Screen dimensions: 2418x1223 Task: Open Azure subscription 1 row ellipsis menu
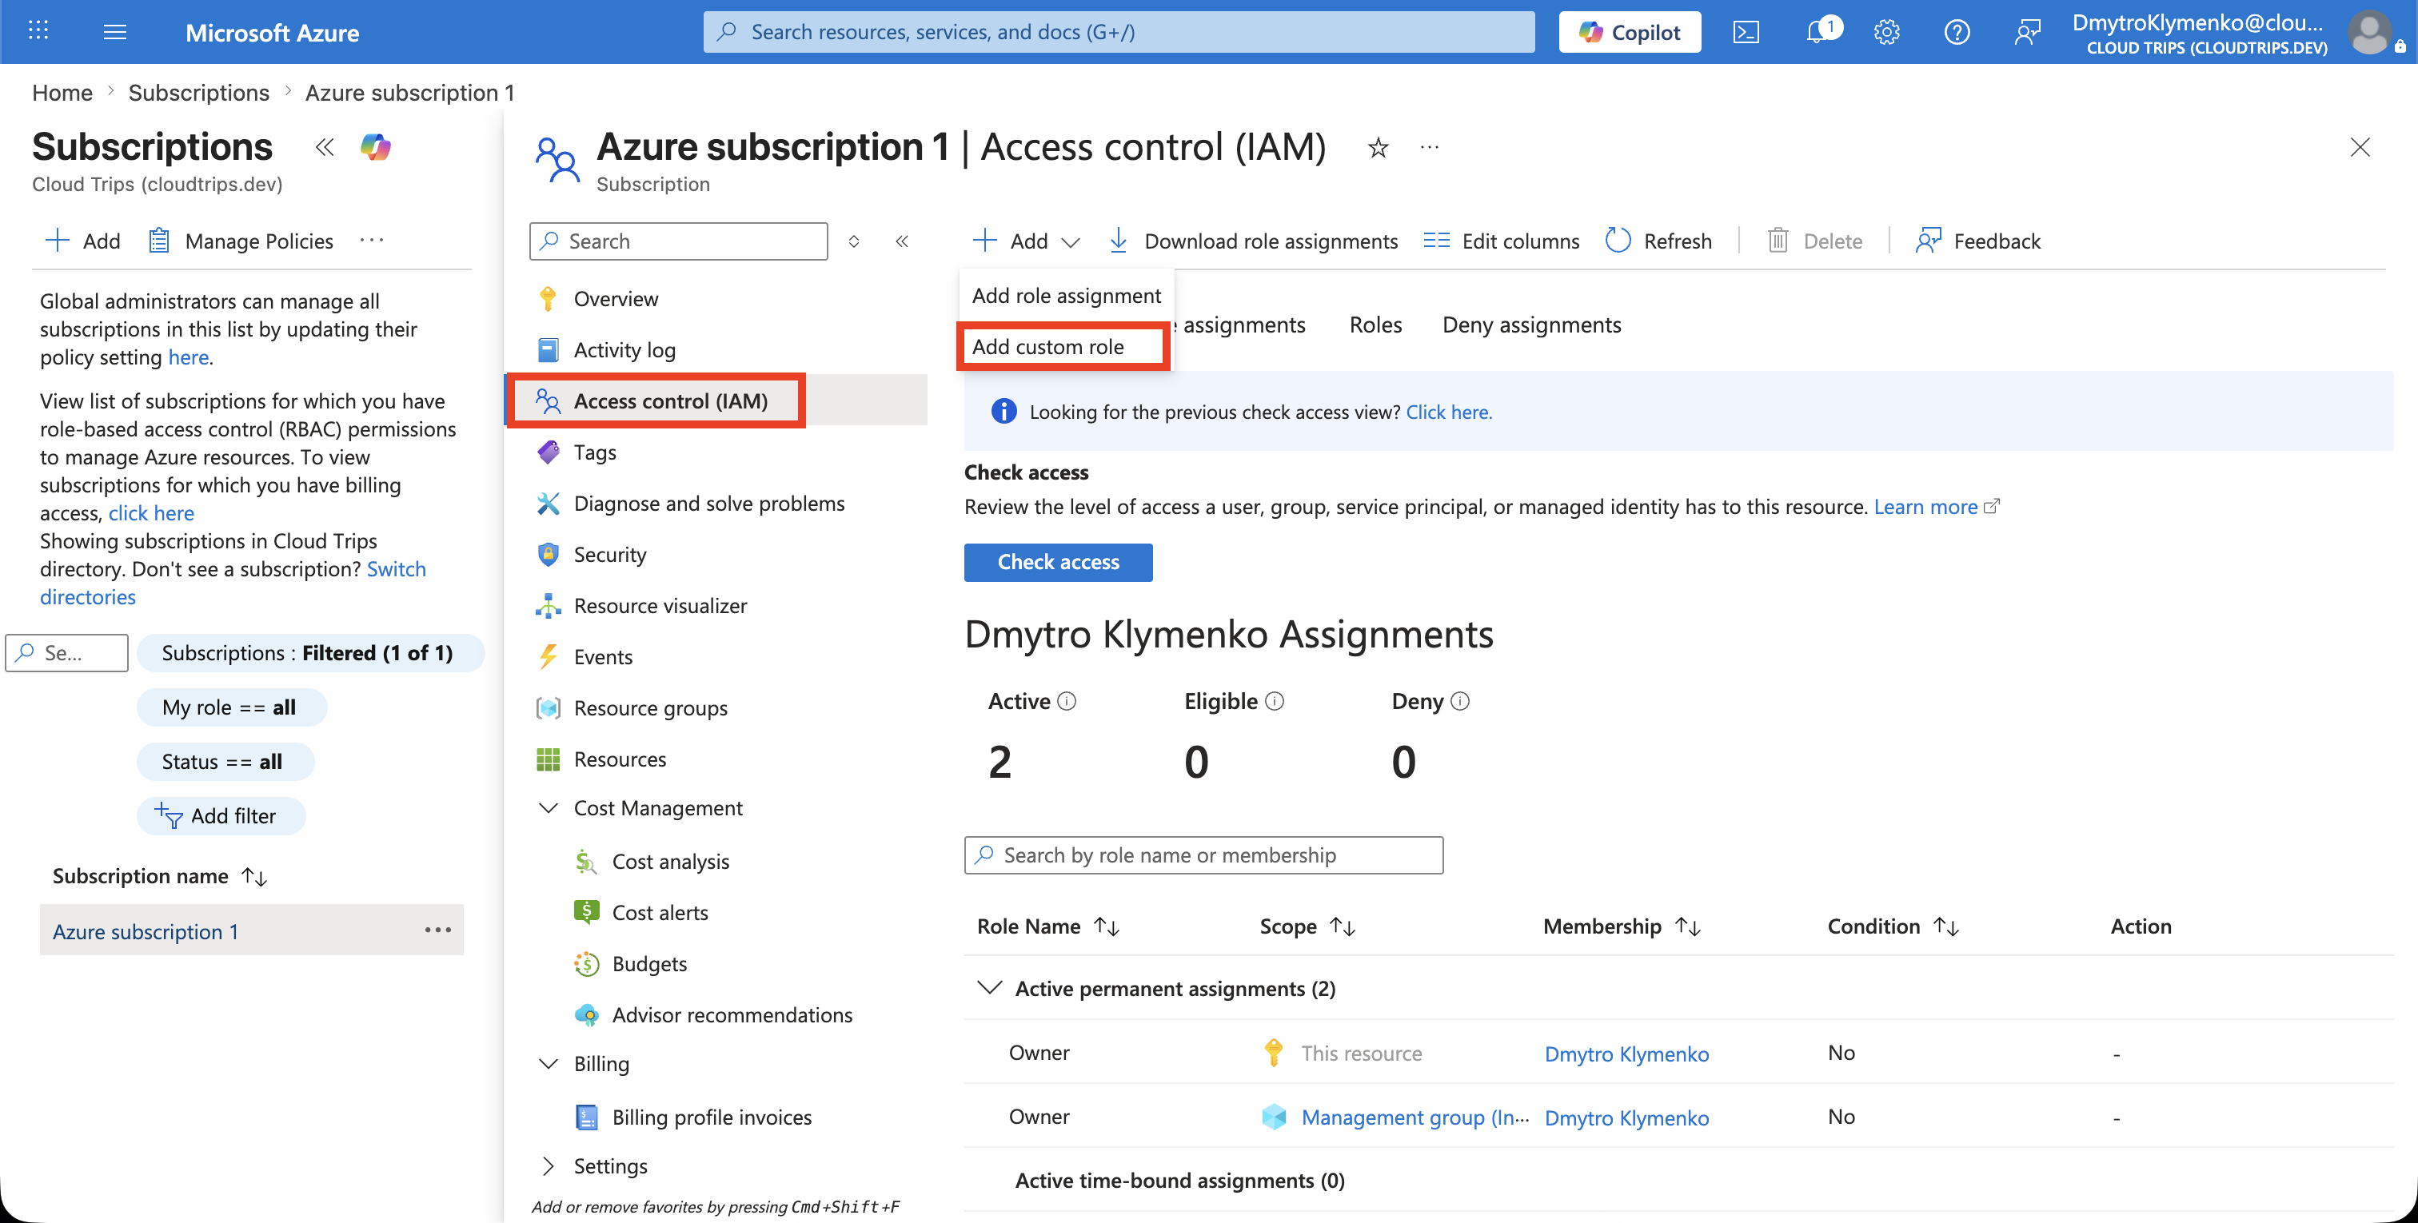(437, 929)
